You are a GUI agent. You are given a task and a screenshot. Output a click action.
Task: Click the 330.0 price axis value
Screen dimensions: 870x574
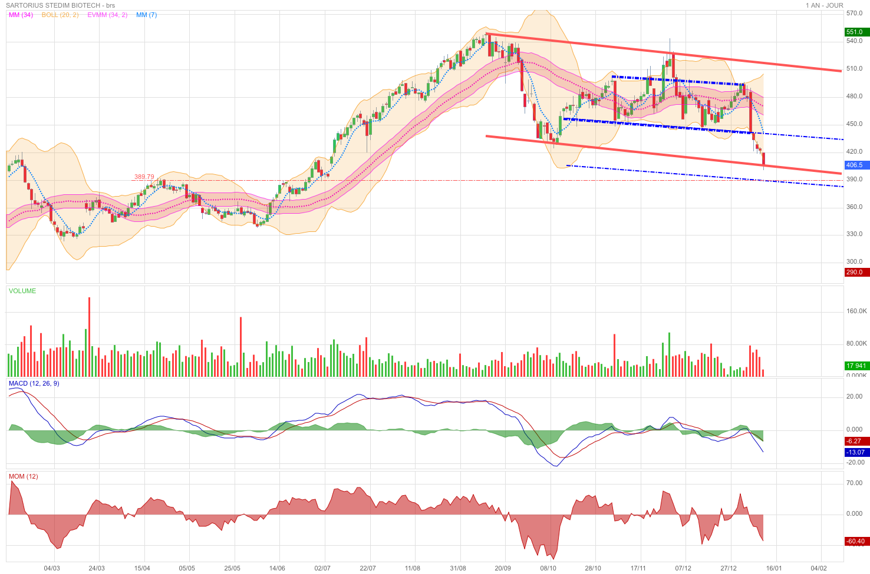[855, 234]
